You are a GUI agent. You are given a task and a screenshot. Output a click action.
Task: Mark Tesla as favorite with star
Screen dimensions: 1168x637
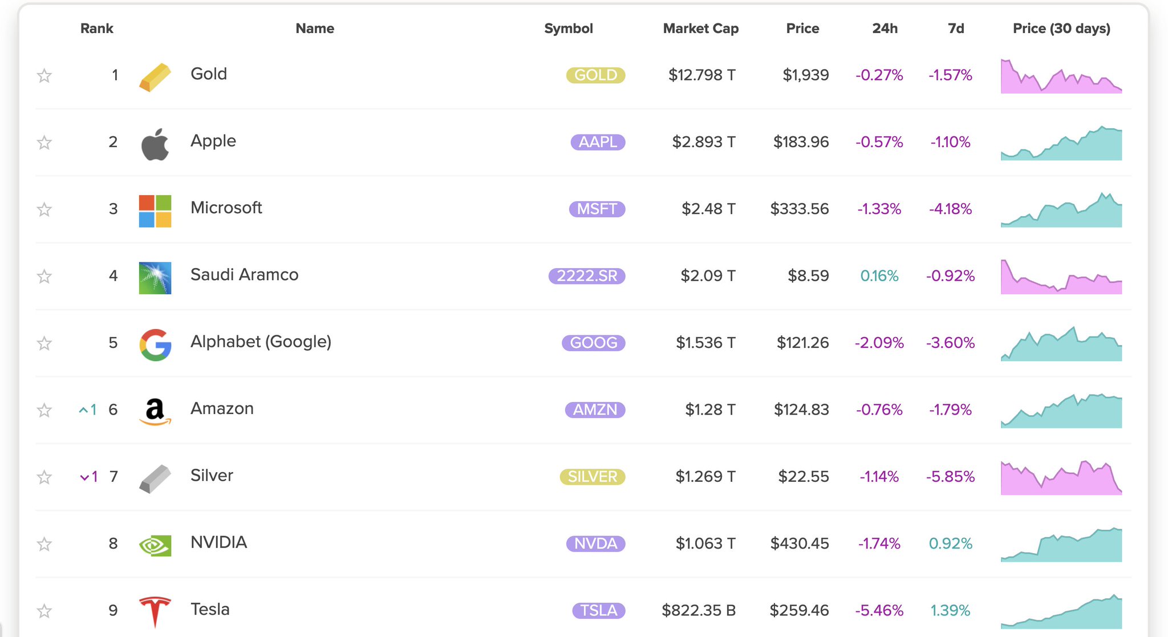(x=44, y=611)
